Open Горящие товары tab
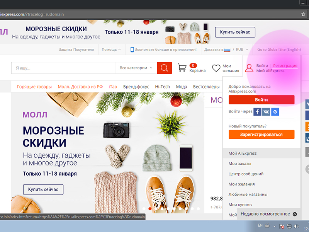The height and width of the screenshot is (232, 309). click(x=34, y=87)
